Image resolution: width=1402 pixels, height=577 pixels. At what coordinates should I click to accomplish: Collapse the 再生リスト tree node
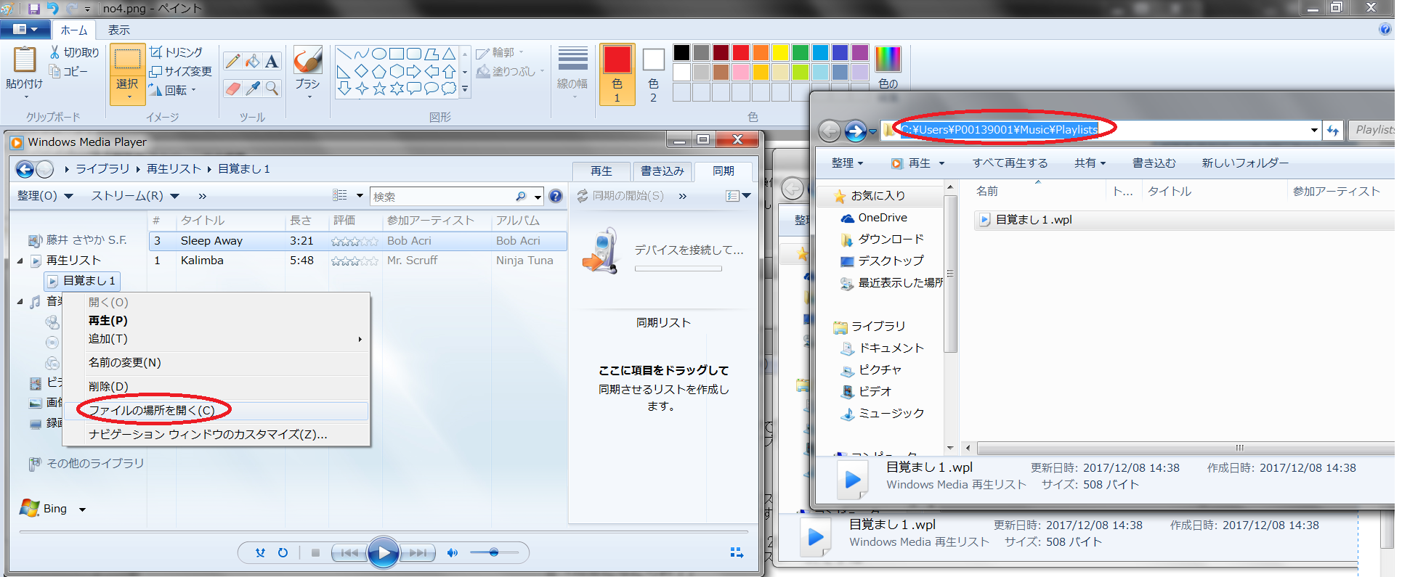(x=20, y=261)
